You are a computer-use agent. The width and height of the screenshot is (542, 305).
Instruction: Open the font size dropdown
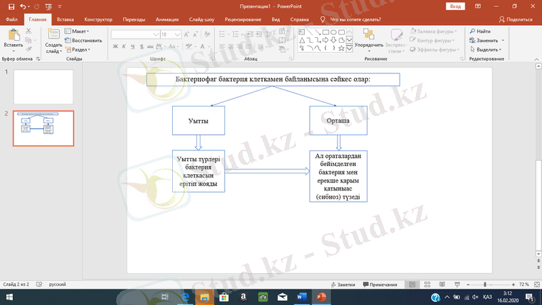click(x=177, y=33)
